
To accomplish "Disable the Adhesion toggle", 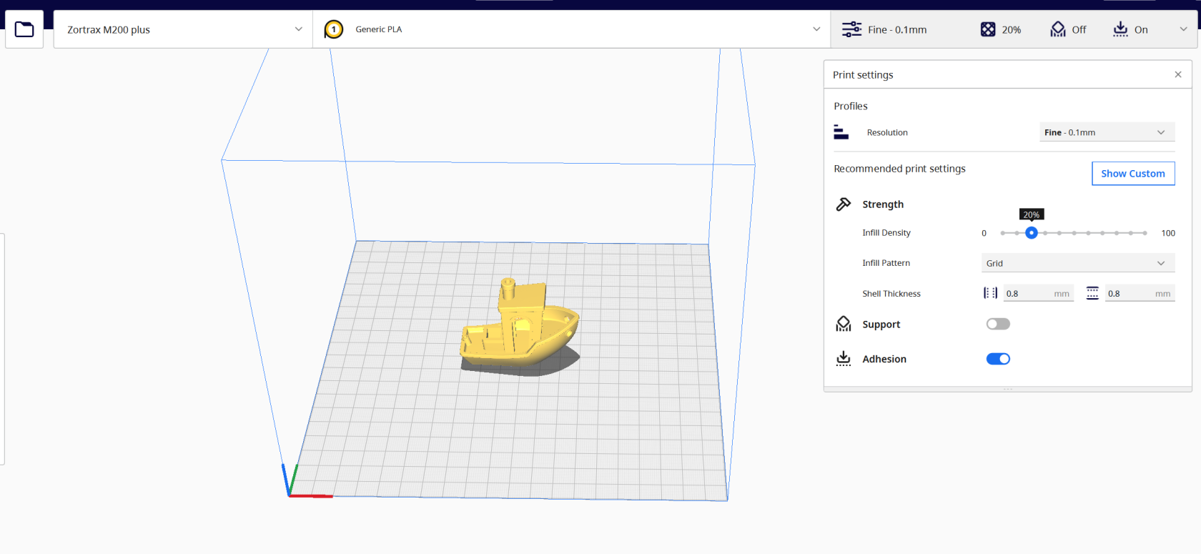I will click(x=998, y=359).
